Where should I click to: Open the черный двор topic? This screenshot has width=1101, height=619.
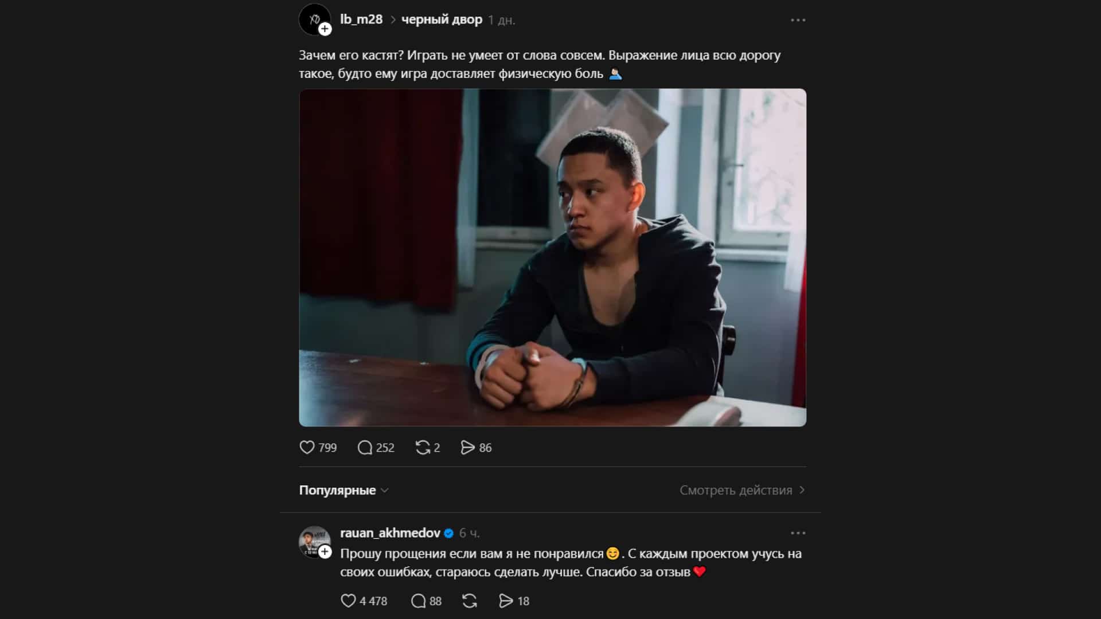[442, 20]
